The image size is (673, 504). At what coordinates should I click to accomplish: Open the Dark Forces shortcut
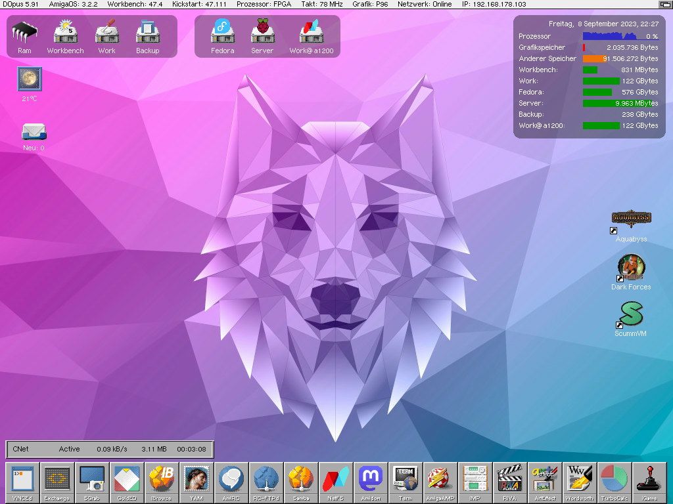pos(631,268)
